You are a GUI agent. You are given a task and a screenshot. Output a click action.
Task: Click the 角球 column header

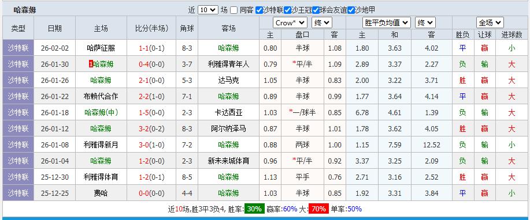pos(187,28)
